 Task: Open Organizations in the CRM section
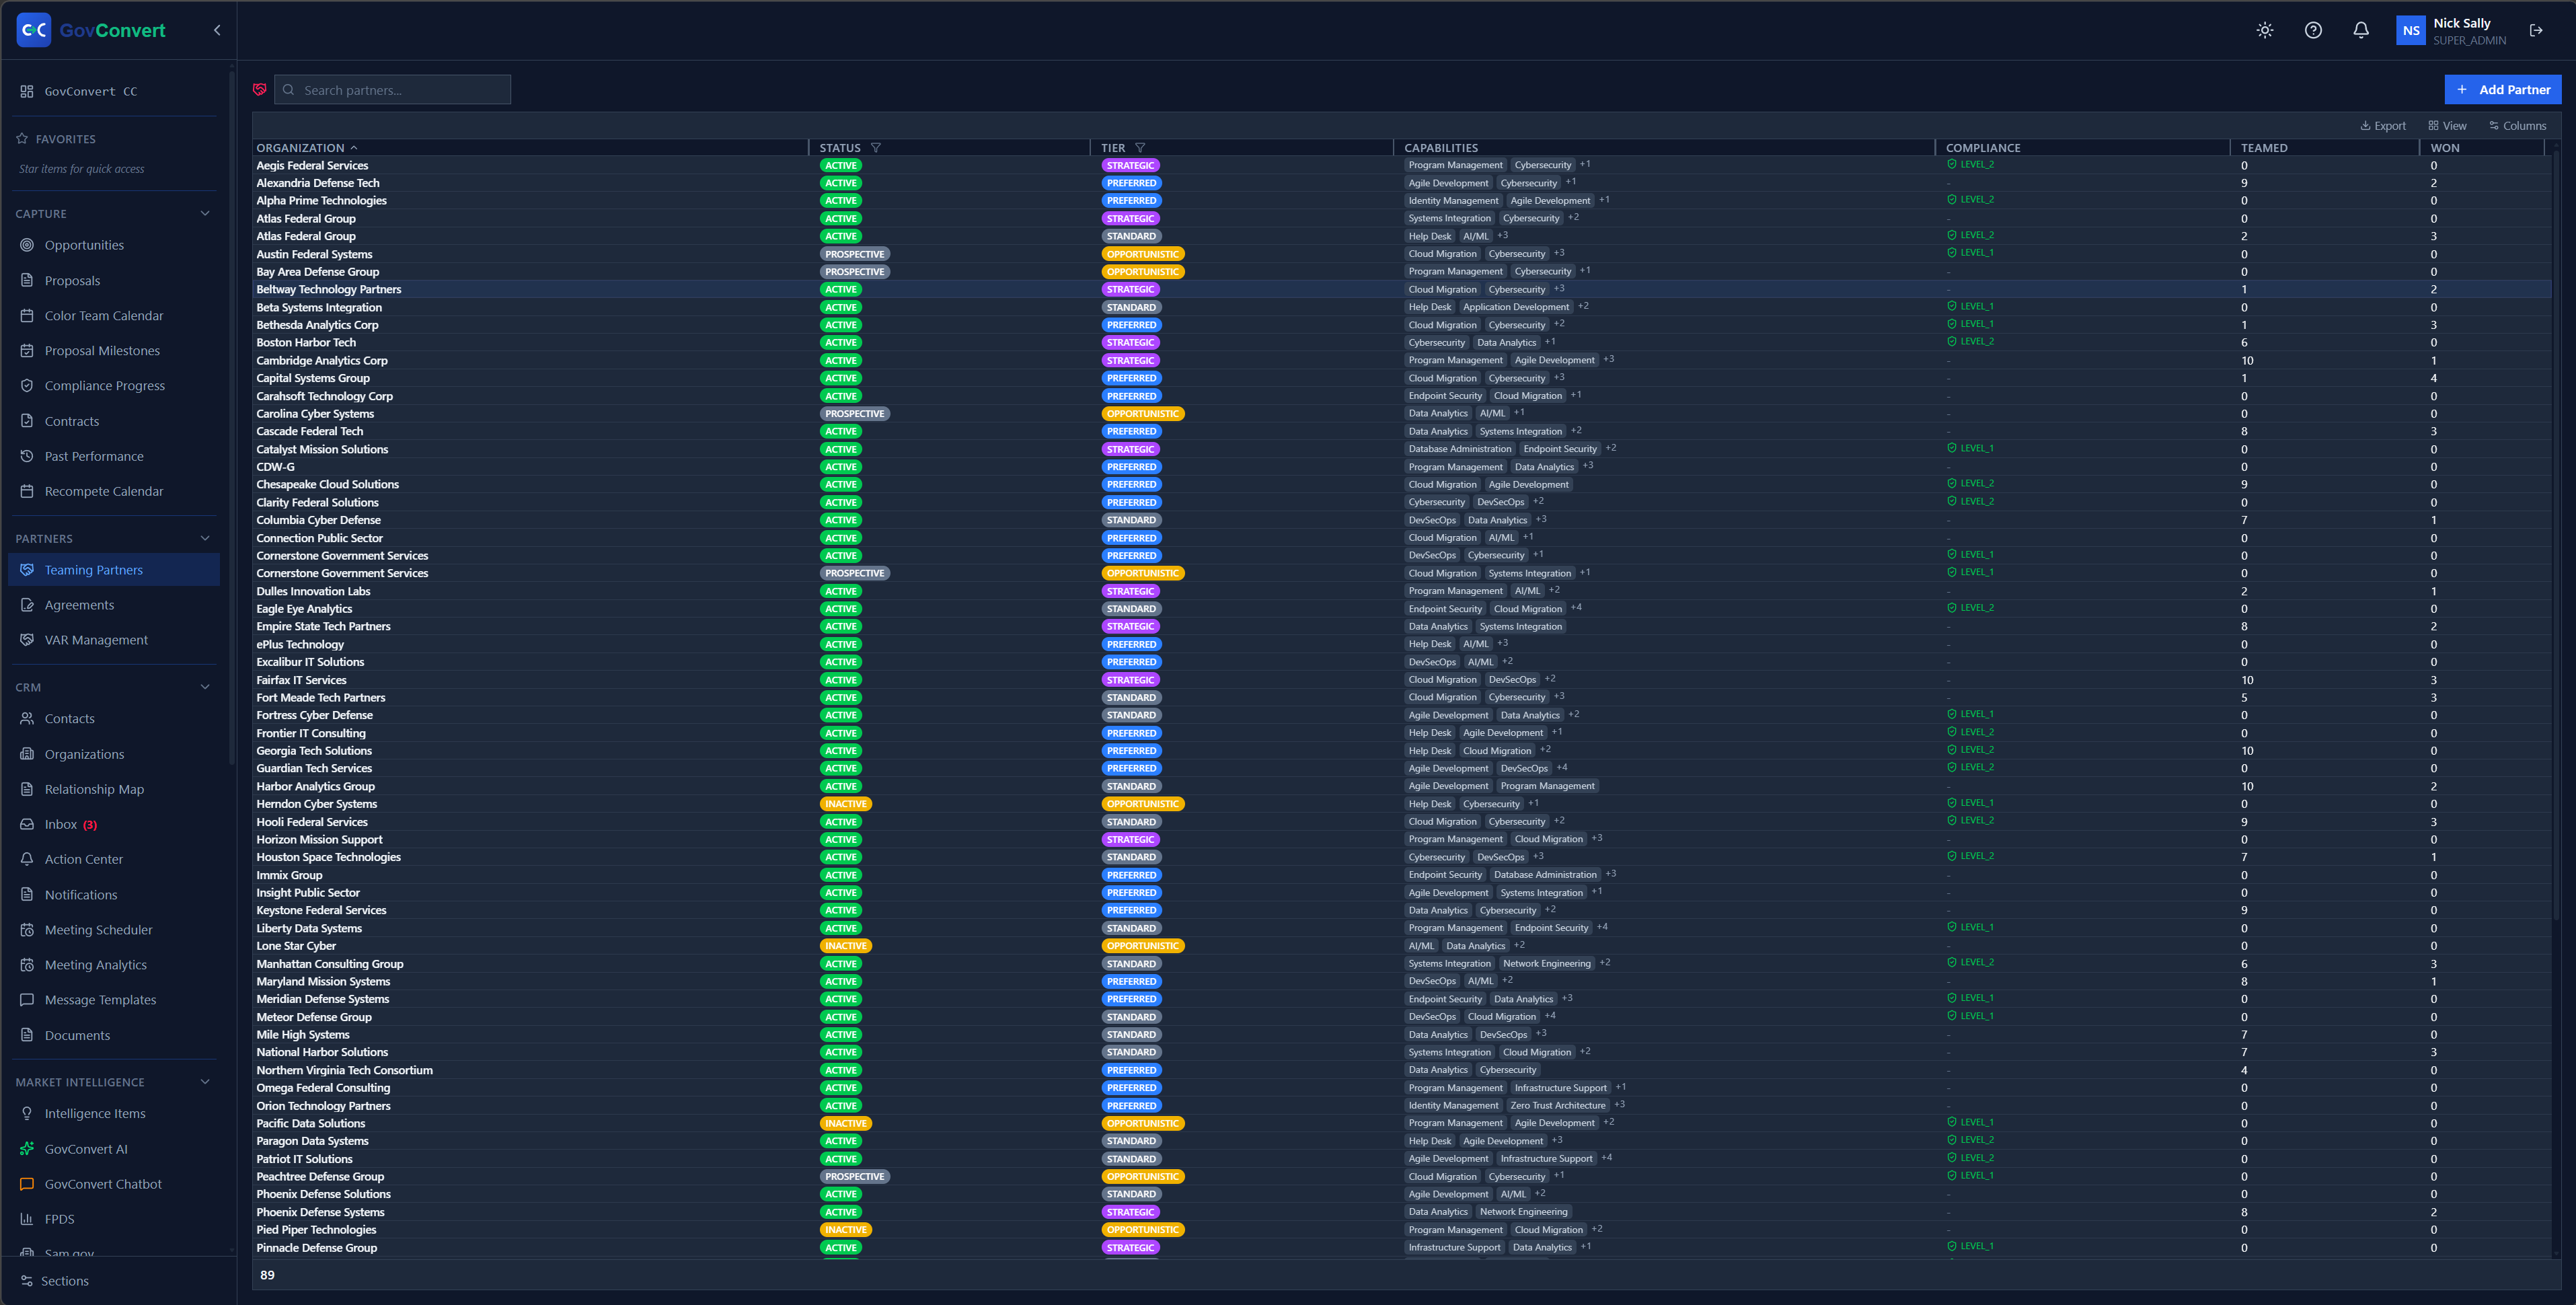tap(84, 754)
